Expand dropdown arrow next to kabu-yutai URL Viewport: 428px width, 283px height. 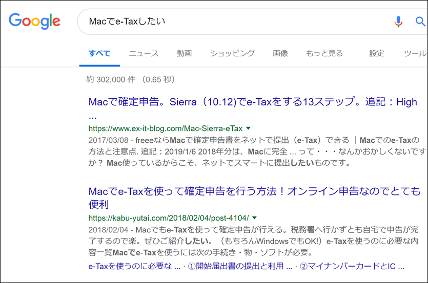pyautogui.click(x=255, y=218)
